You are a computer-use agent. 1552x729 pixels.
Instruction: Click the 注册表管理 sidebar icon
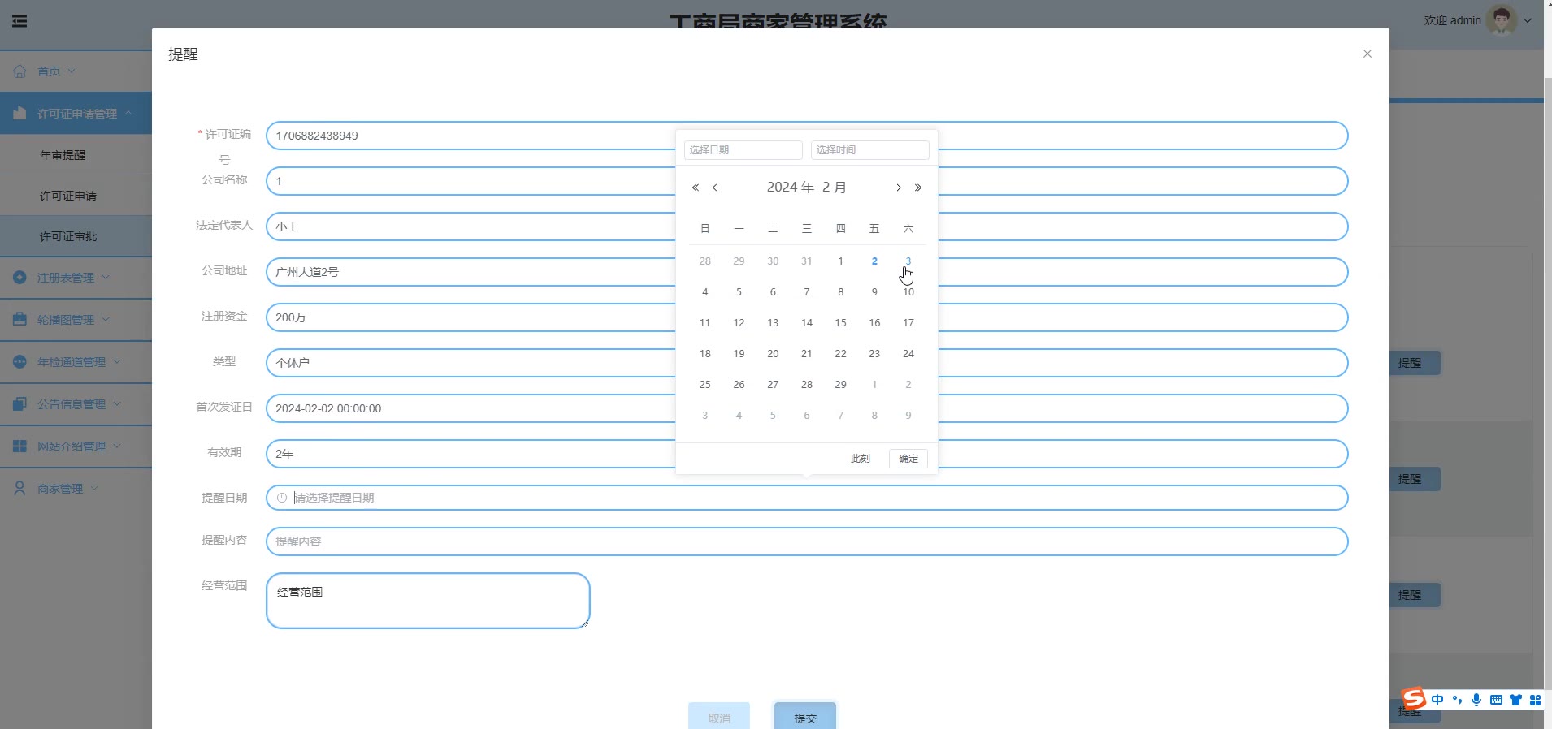click(x=20, y=278)
